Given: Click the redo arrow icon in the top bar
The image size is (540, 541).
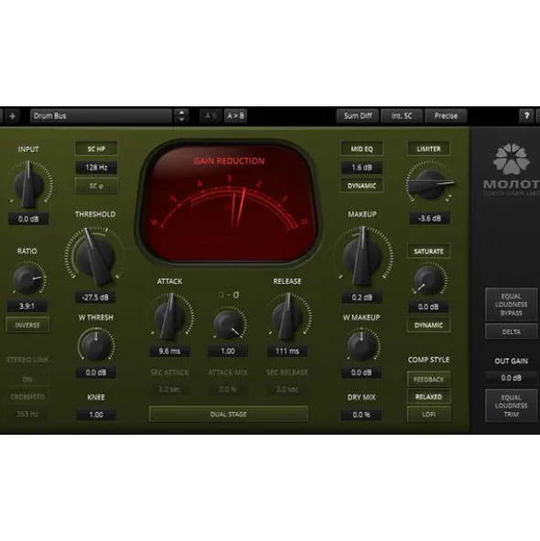Looking at the screenshot, I should point(12,116).
